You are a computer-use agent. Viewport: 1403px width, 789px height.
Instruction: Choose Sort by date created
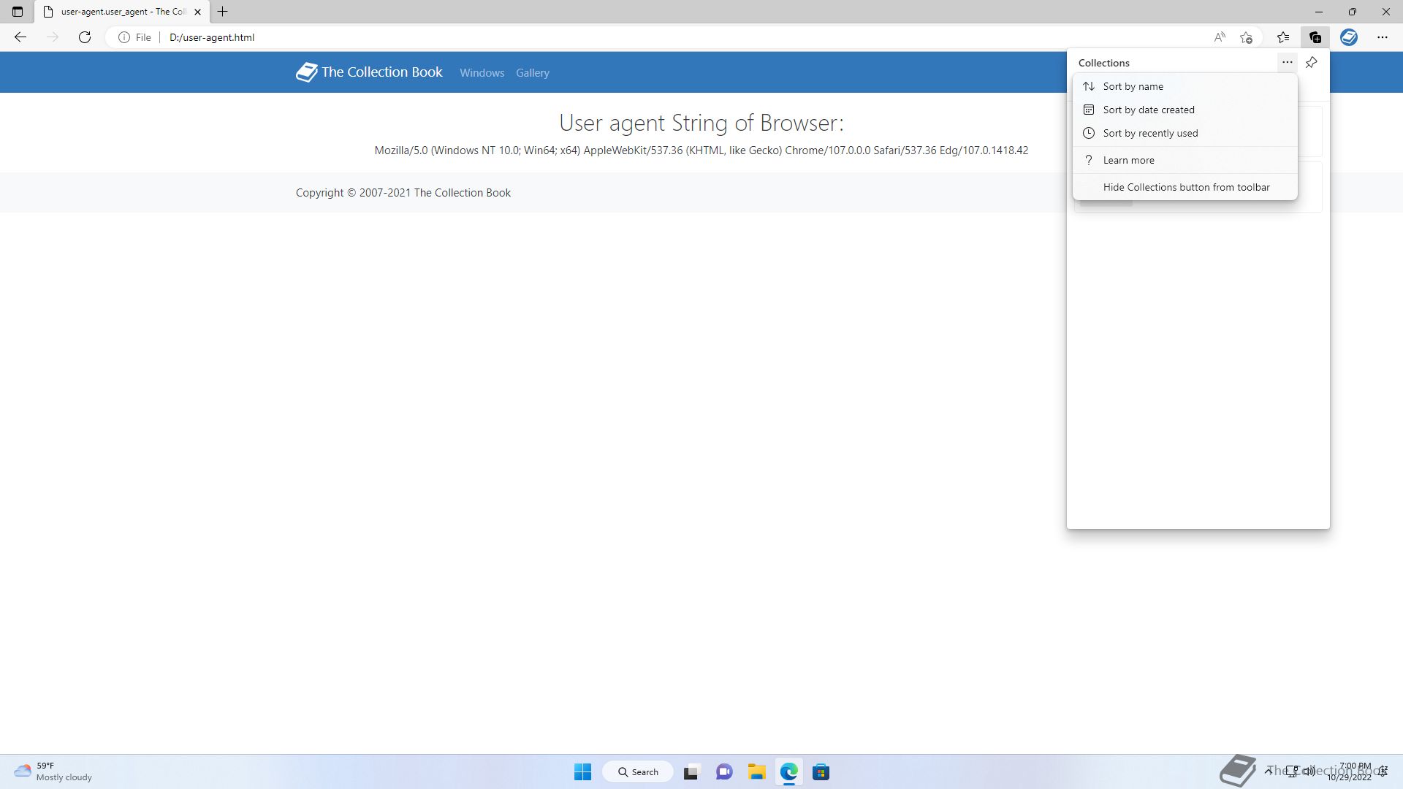coord(1185,110)
